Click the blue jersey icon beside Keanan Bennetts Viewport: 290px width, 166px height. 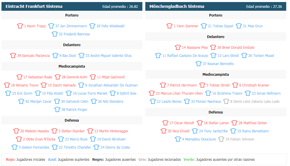pos(199,64)
